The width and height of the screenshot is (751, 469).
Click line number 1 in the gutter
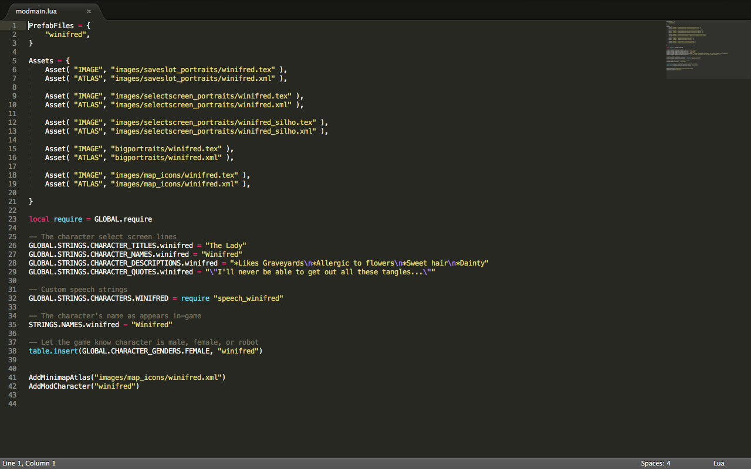(14, 26)
